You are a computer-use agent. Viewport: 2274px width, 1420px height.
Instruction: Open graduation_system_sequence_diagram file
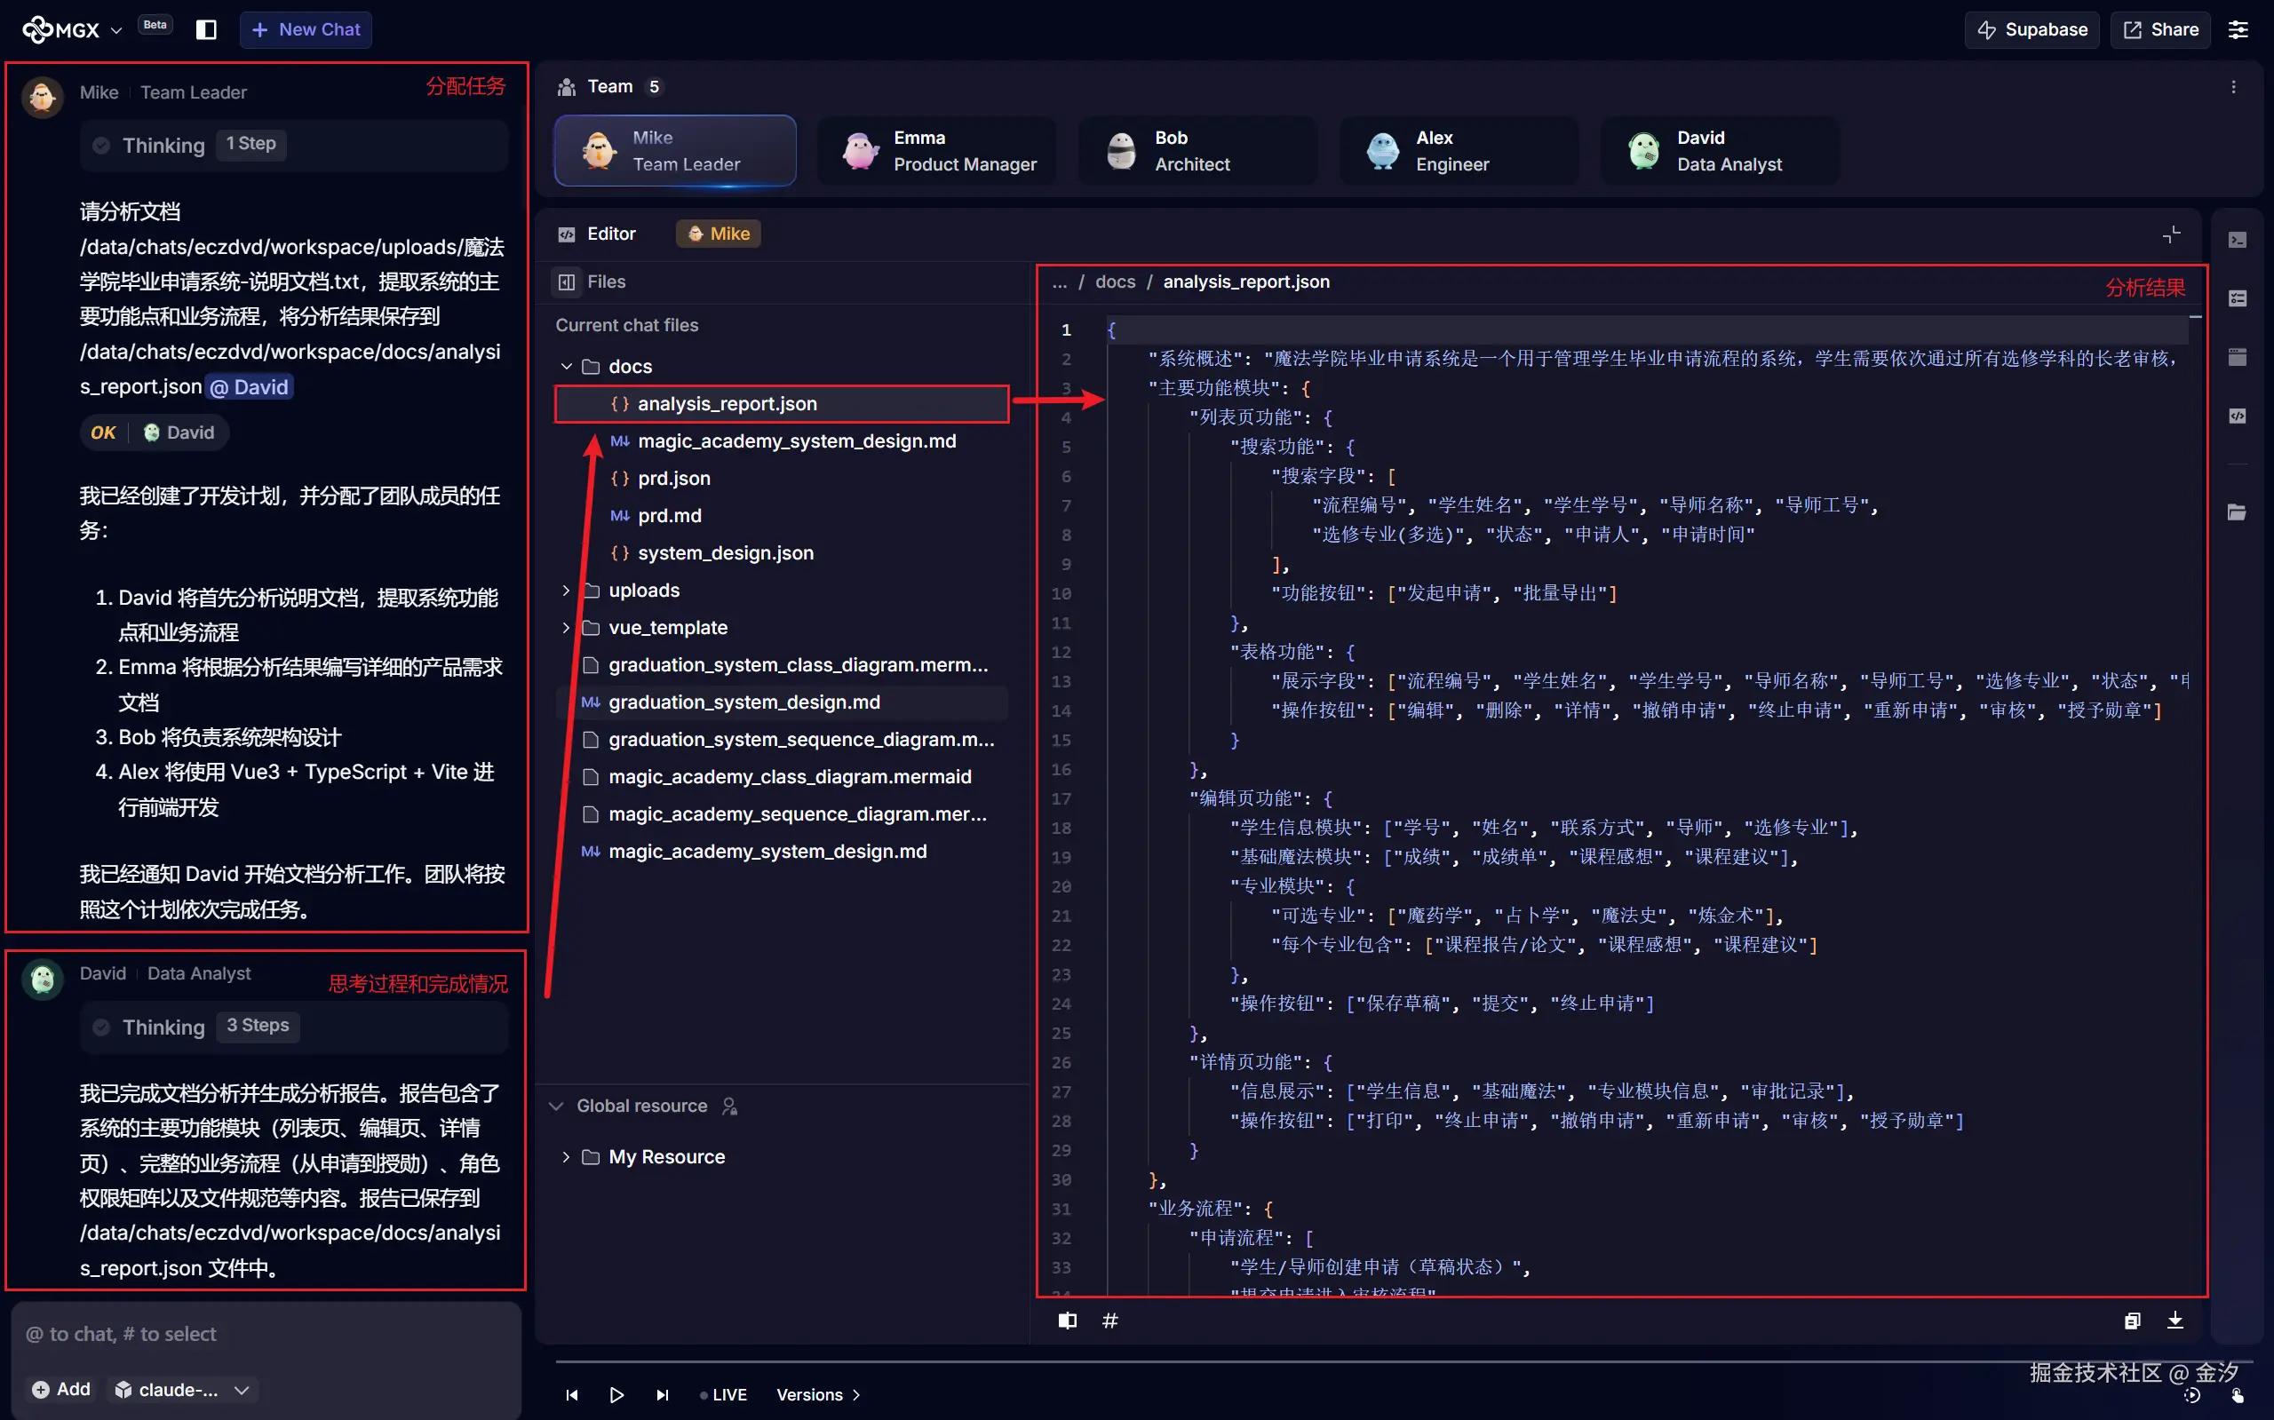click(782, 739)
